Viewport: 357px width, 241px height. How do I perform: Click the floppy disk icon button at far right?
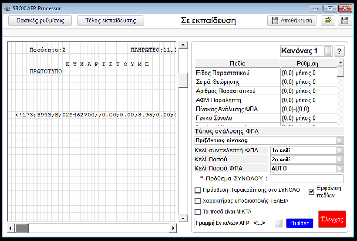(x=344, y=20)
